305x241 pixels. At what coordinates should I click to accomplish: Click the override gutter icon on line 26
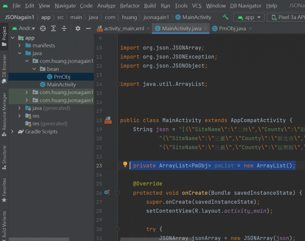point(107,193)
